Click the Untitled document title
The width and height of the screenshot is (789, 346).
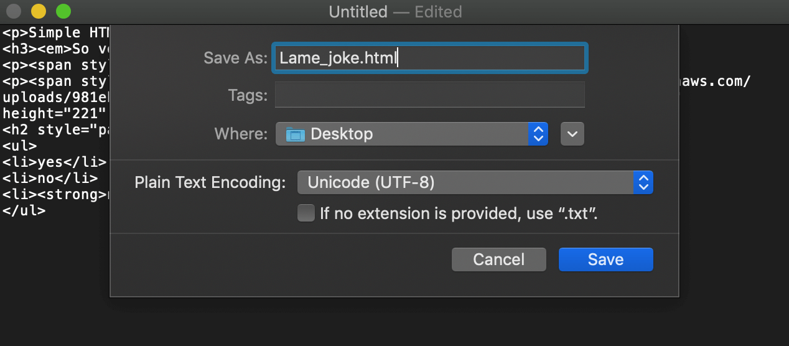(x=358, y=12)
